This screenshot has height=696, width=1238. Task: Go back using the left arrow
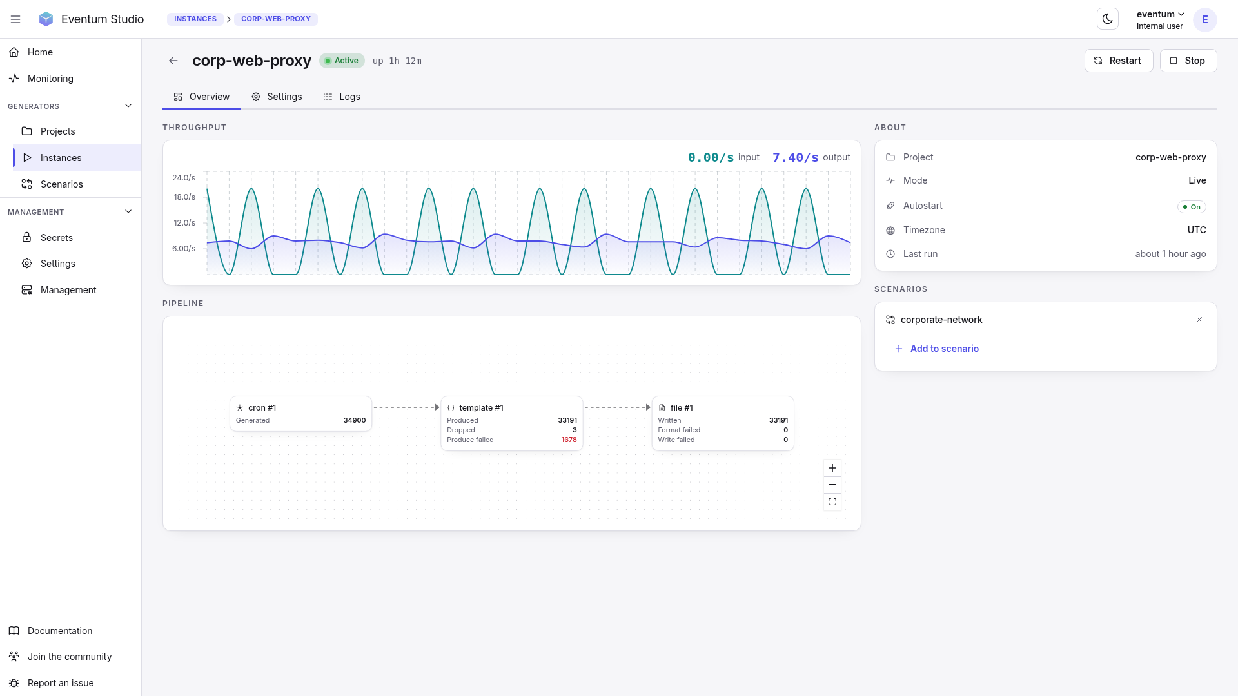click(173, 61)
